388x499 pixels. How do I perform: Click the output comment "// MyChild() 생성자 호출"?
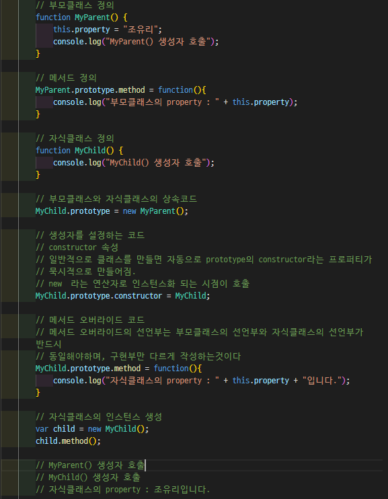[x=88, y=477]
